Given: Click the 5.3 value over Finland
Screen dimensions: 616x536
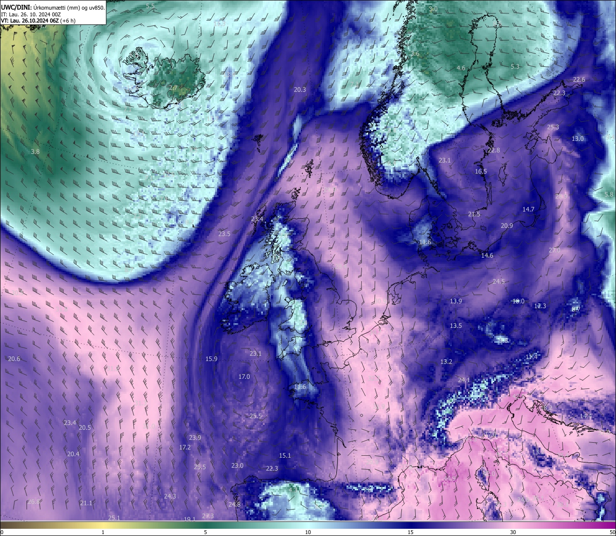Looking at the screenshot, I should point(515,66).
